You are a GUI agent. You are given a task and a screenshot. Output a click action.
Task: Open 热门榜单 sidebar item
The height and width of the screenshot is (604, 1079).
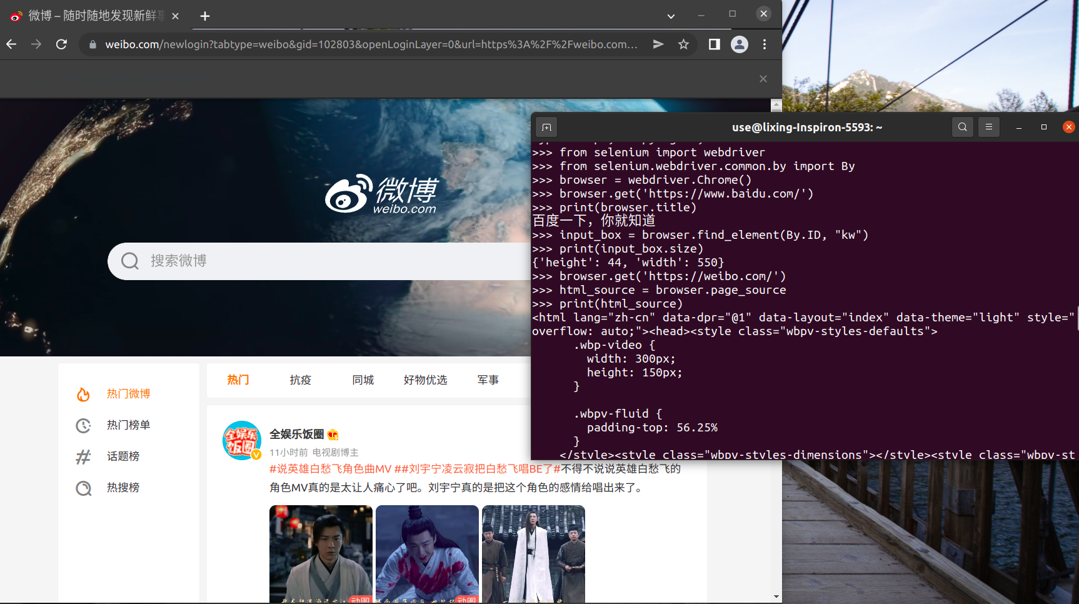click(128, 425)
